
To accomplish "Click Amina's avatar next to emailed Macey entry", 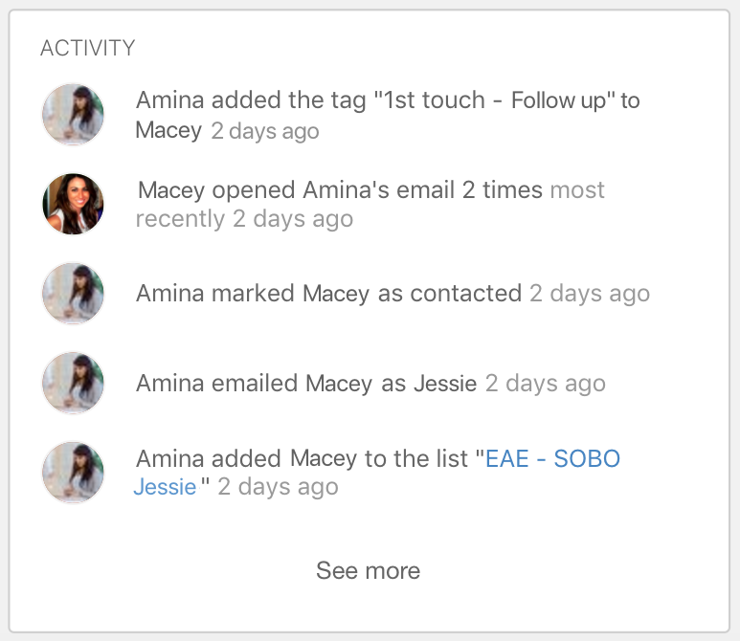I will pyautogui.click(x=73, y=383).
